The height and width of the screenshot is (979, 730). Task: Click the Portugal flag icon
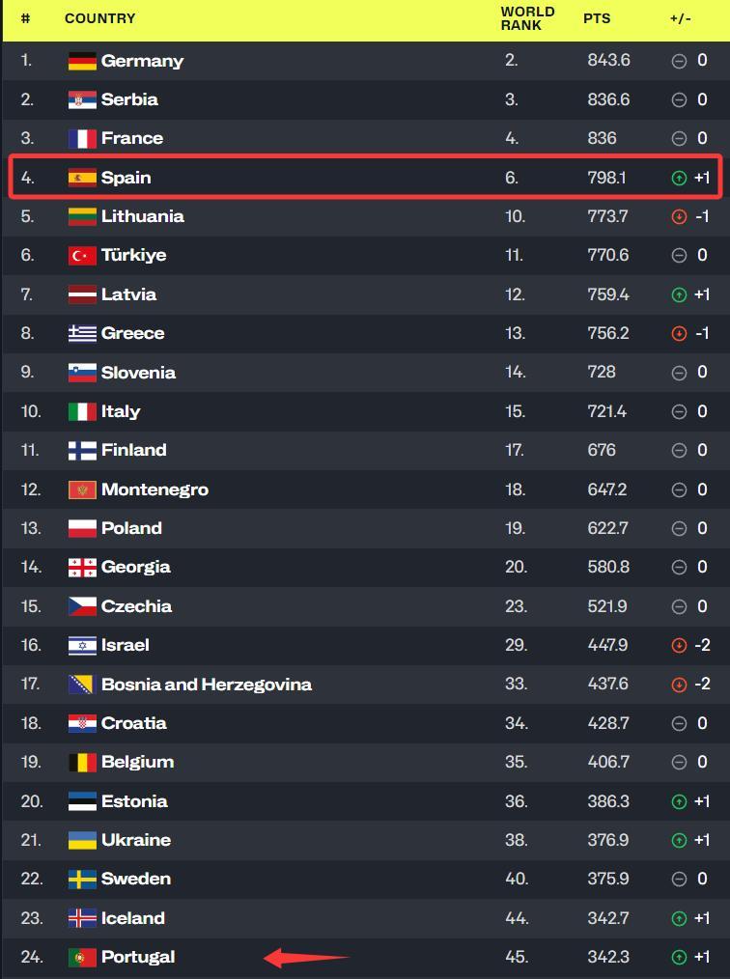[82, 957]
